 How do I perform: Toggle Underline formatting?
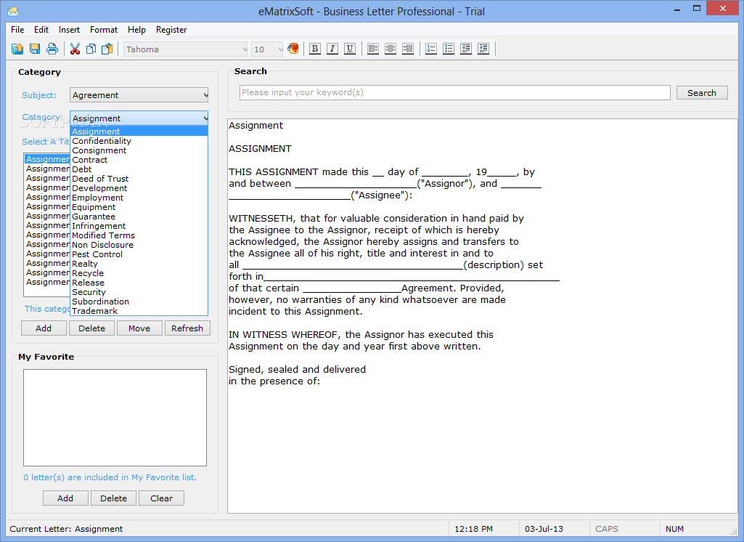[x=350, y=49]
